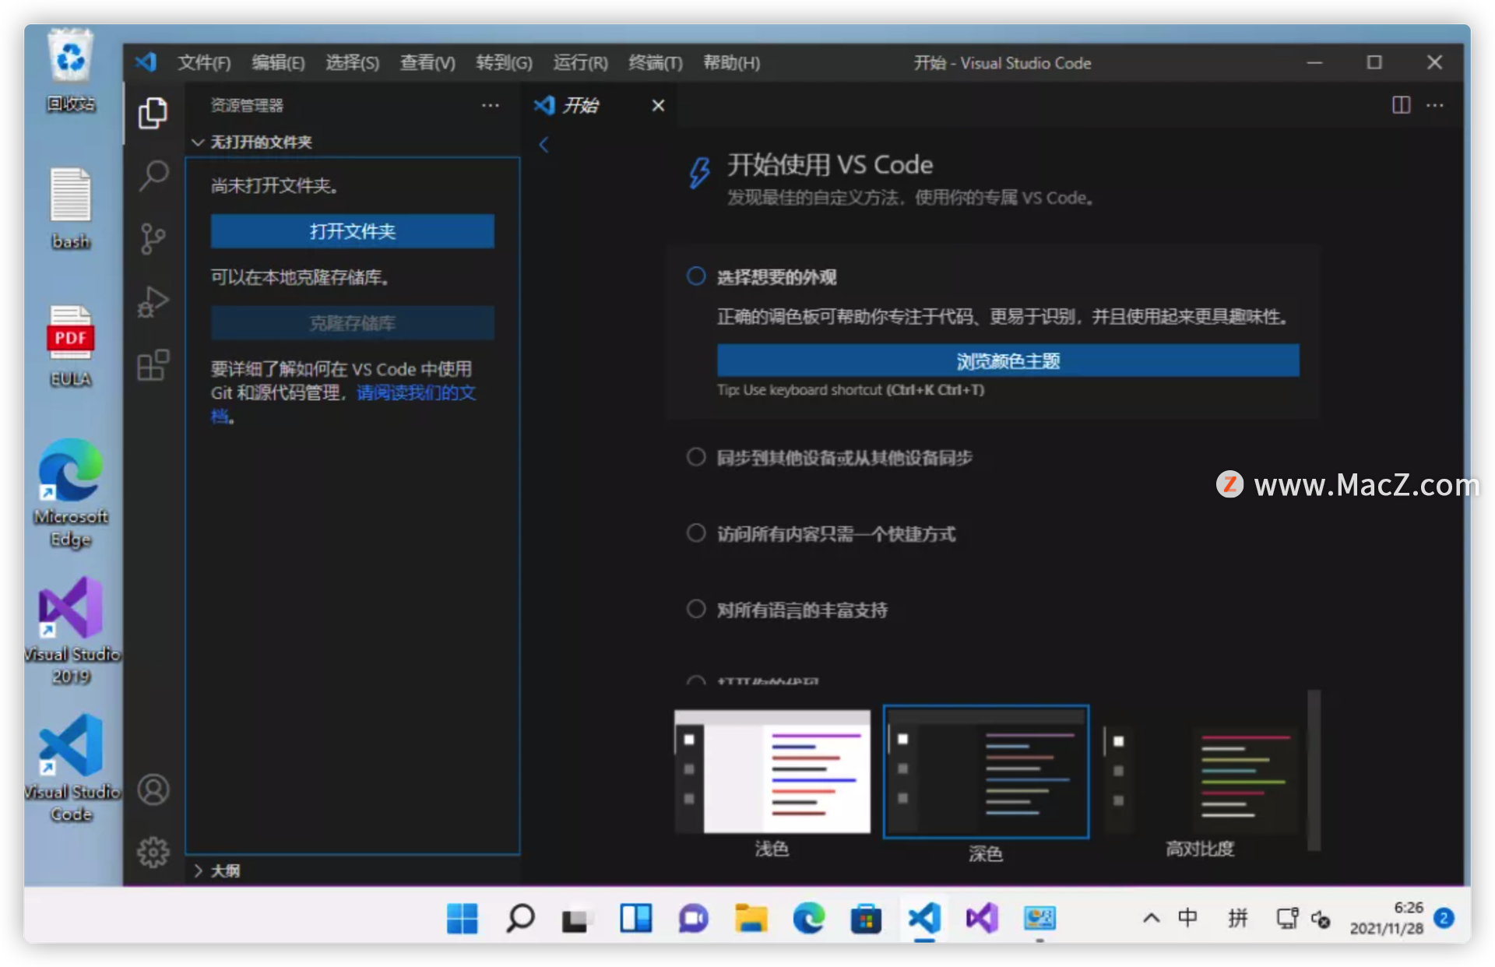Open taskbar Search icon

click(520, 919)
